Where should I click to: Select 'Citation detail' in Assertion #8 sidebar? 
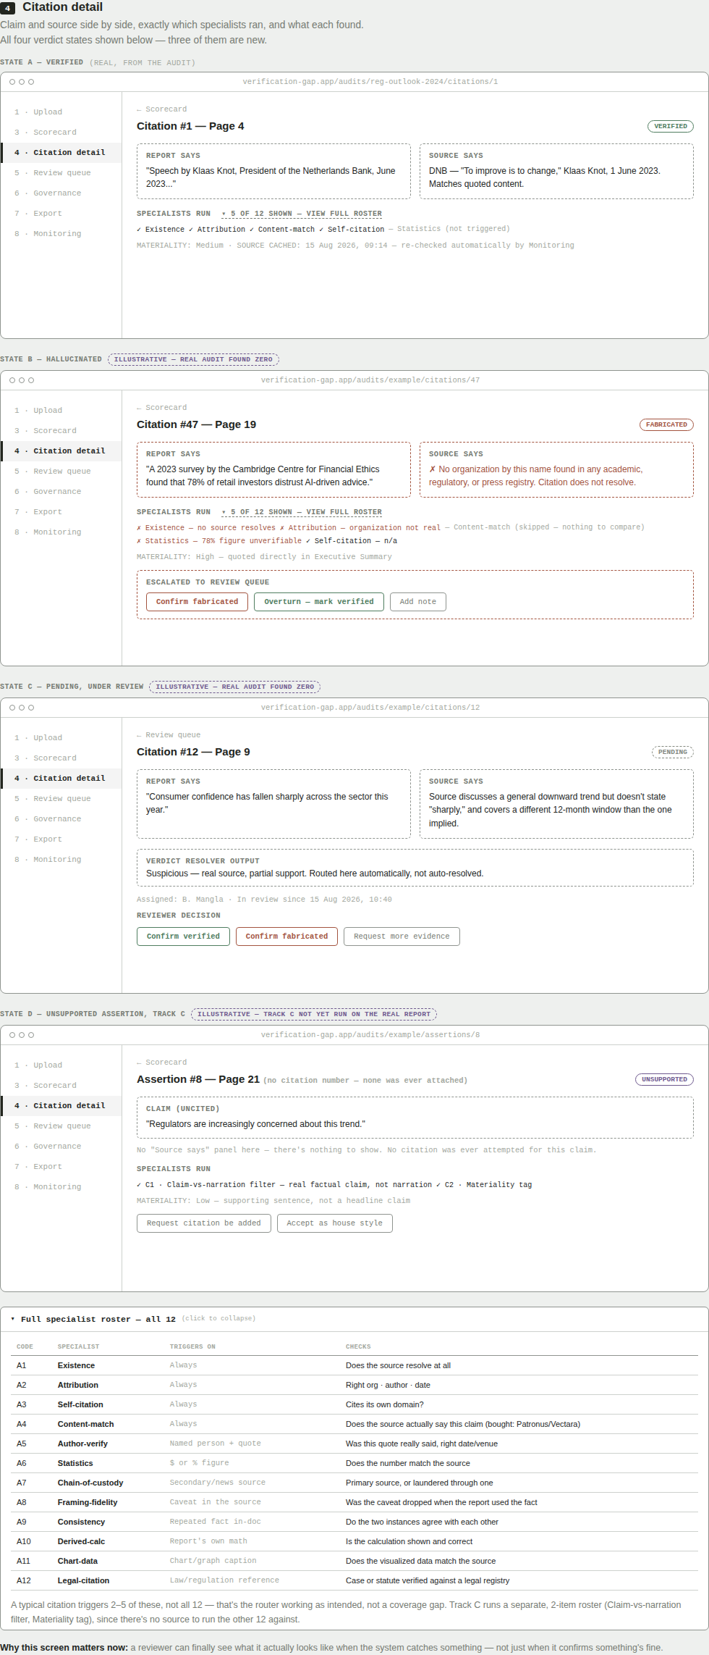(61, 1106)
